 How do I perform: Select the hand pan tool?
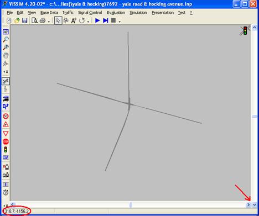click(x=6, y=55)
